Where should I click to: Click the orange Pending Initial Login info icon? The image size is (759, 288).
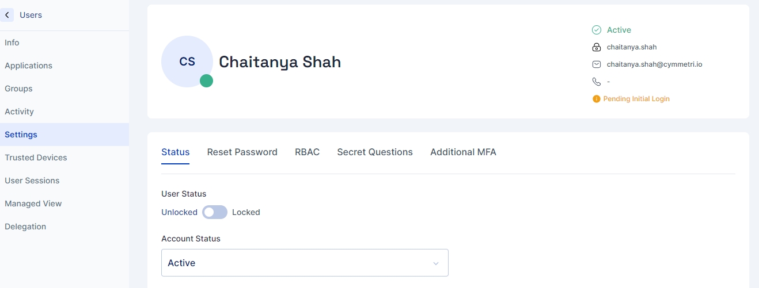click(597, 99)
